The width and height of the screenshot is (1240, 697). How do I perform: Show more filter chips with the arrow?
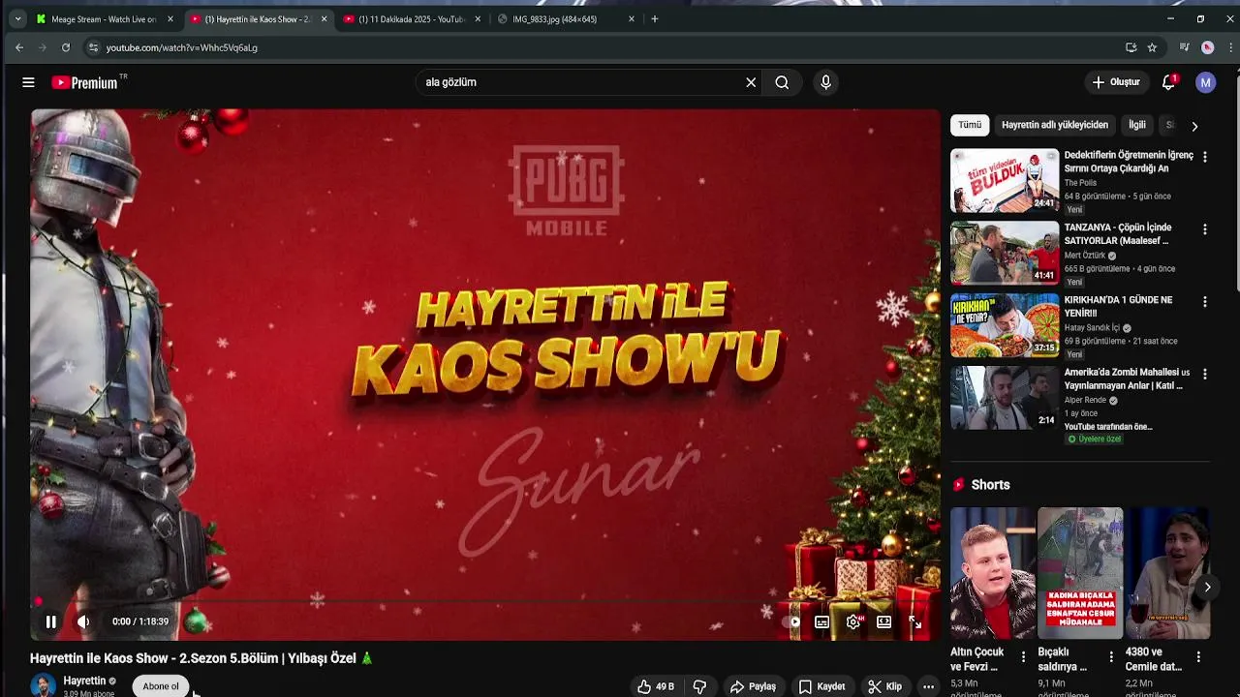1194,126
